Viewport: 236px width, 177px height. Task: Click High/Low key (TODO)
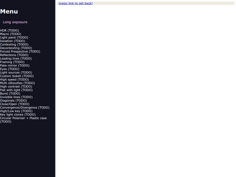(x=16, y=111)
